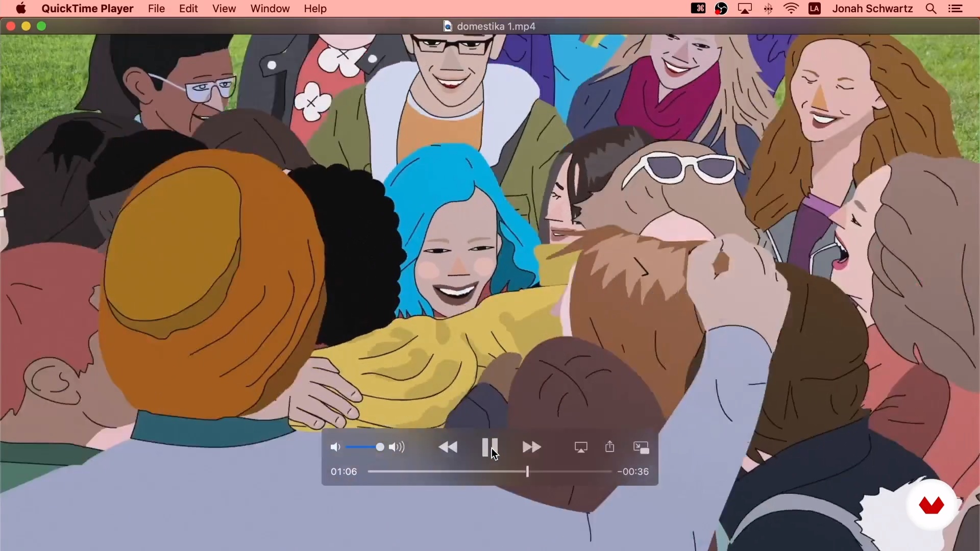The image size is (980, 551).
Task: Click the domestika 1.mp4 document proxy icon
Action: 448,27
